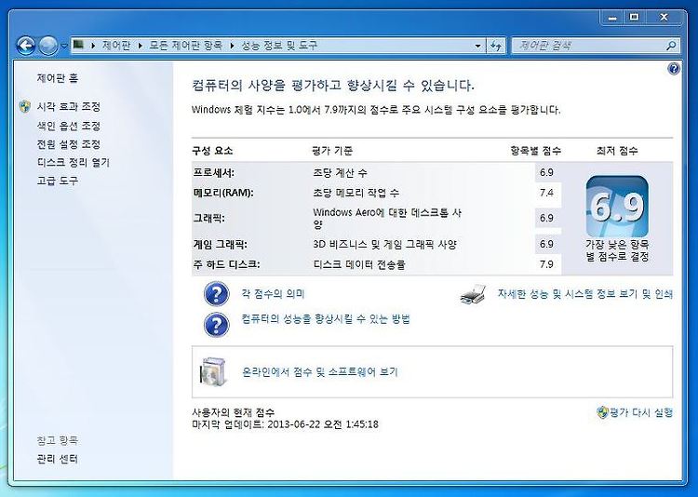Open the address bar history dropdown
The image size is (698, 497).
[478, 46]
